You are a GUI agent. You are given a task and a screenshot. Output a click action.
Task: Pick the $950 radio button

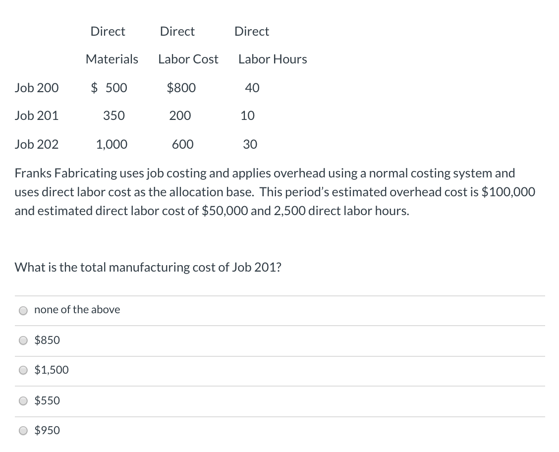tap(23, 431)
